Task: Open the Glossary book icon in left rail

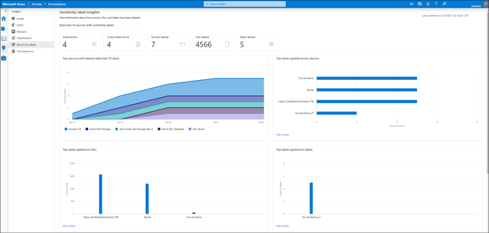Action: point(4,38)
